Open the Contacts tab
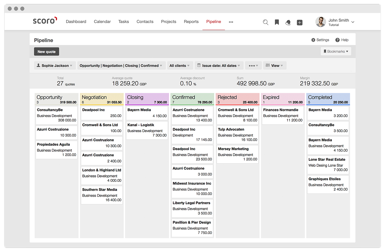 pos(145,22)
